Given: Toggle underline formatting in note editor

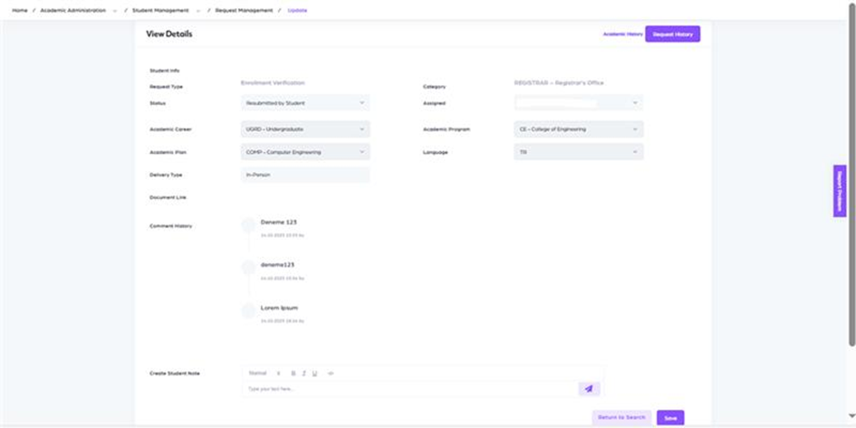Looking at the screenshot, I should (x=314, y=373).
